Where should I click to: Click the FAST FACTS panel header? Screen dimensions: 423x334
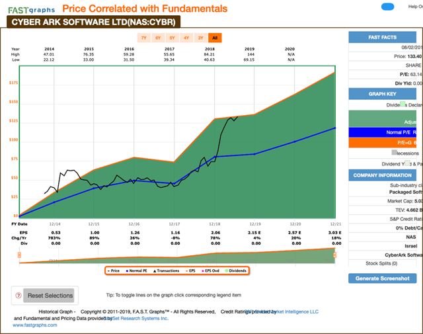coord(382,37)
